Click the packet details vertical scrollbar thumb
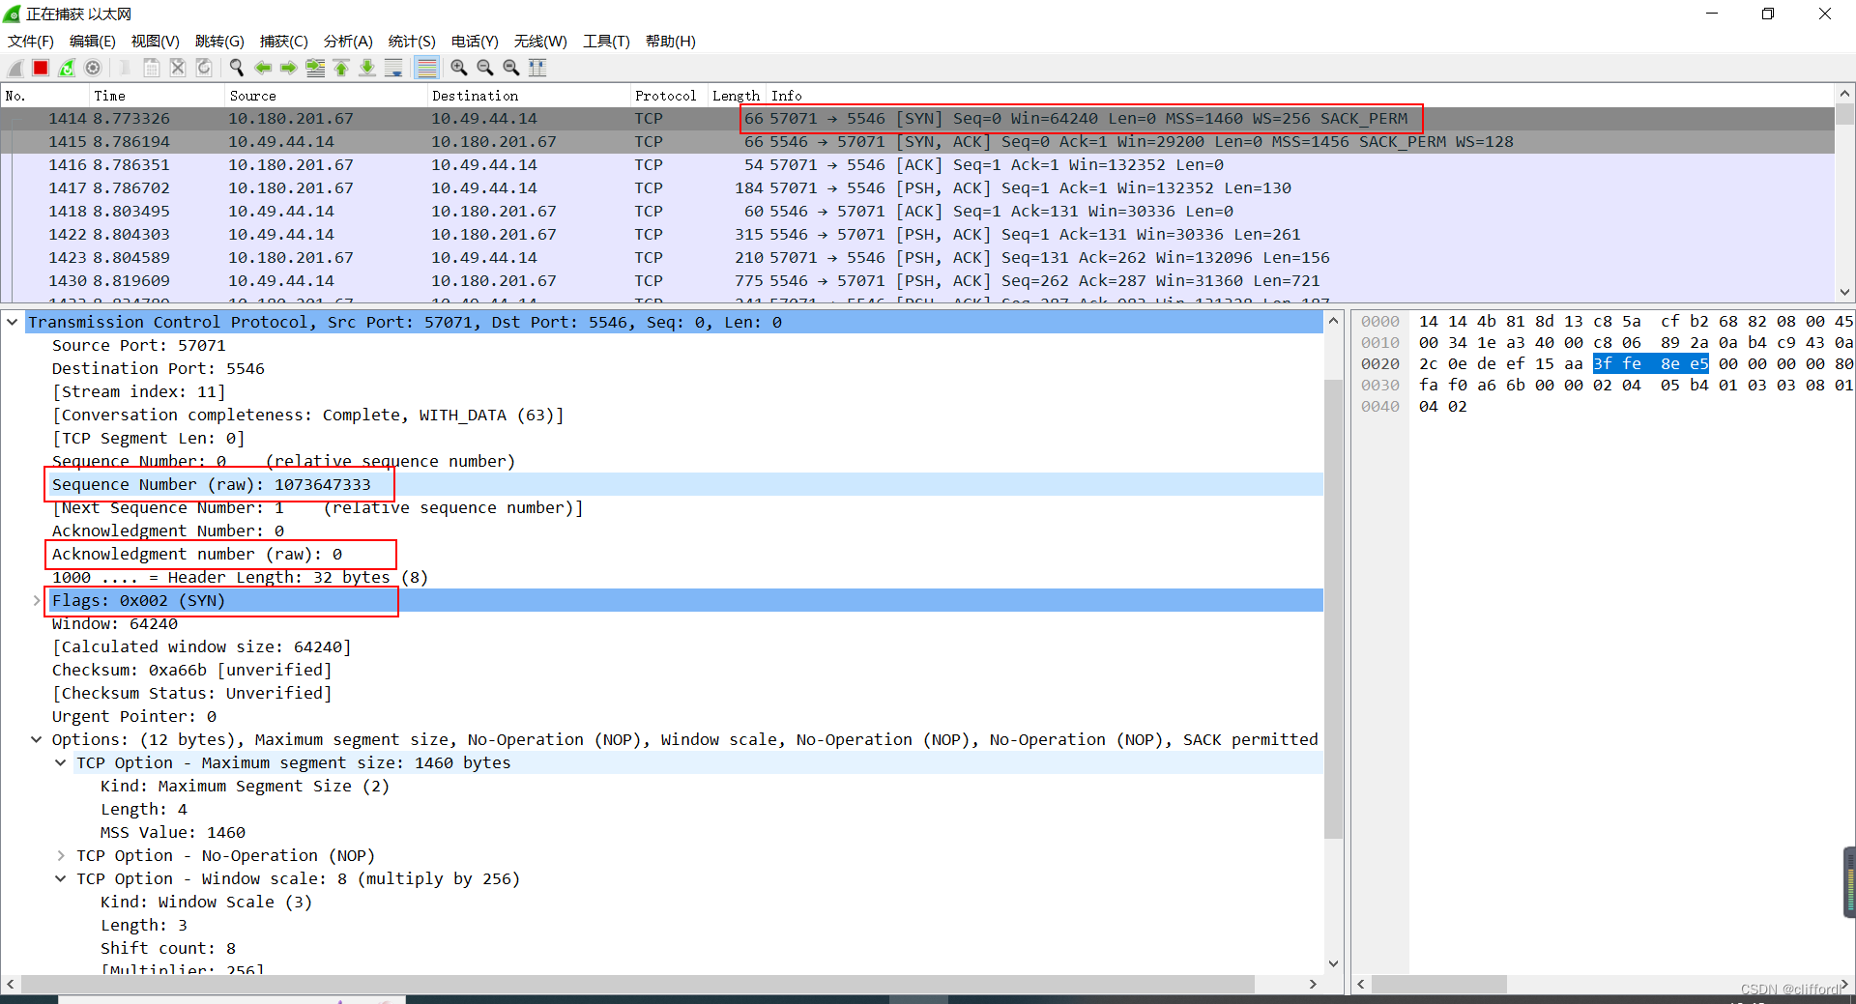The height and width of the screenshot is (1004, 1856). coord(1333,609)
